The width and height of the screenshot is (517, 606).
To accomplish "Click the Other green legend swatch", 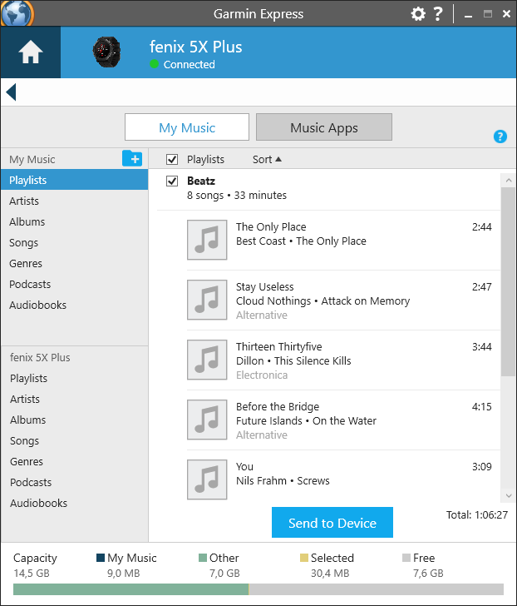I will click(x=203, y=558).
